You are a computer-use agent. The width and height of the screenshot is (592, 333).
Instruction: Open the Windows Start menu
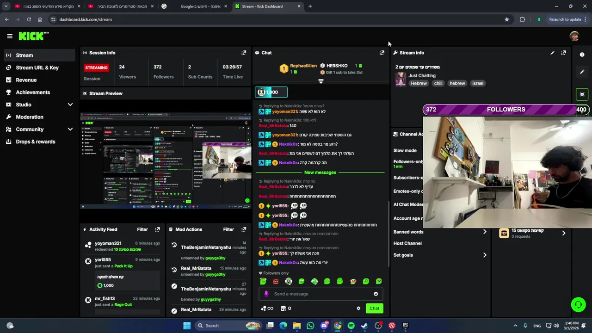pos(187,326)
